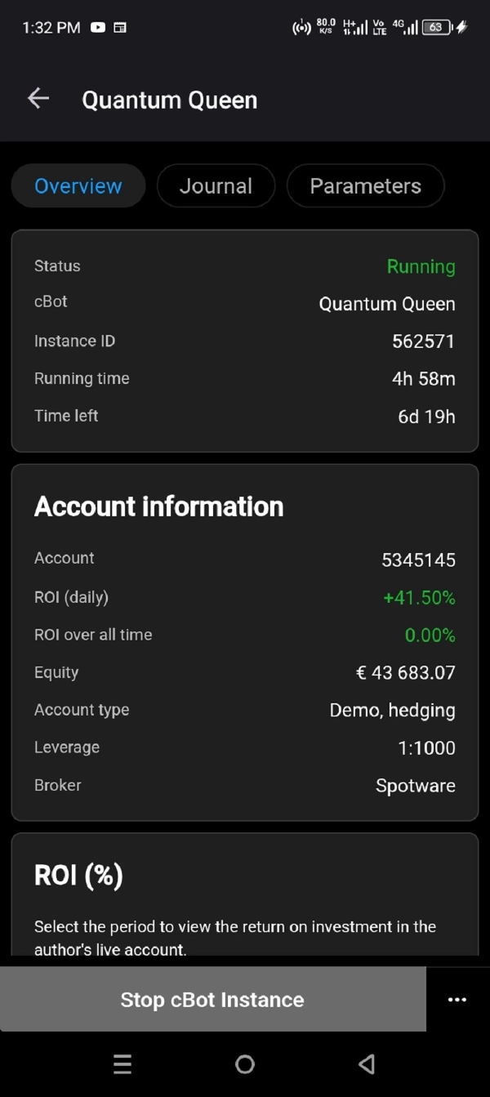Tap the battery indicator icon

(438, 27)
